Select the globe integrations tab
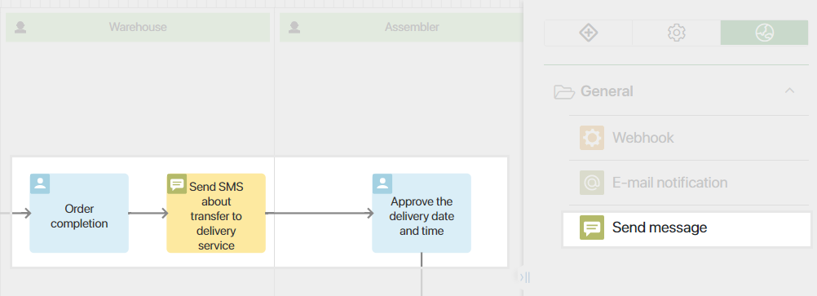The width and height of the screenshot is (817, 296). pyautogui.click(x=764, y=33)
